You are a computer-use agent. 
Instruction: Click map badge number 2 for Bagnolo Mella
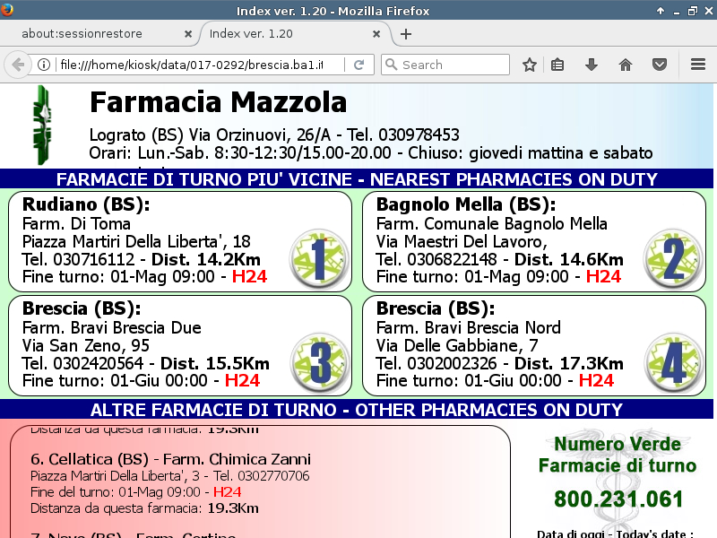click(673, 258)
